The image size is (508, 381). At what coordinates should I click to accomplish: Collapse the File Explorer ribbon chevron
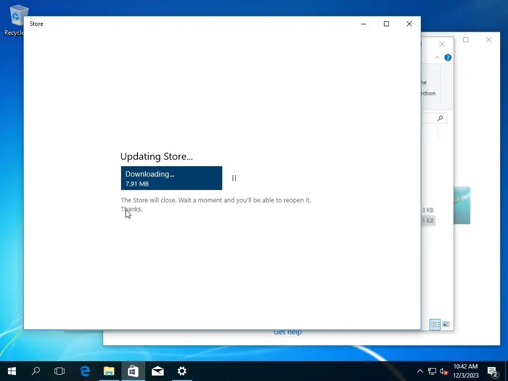click(437, 58)
